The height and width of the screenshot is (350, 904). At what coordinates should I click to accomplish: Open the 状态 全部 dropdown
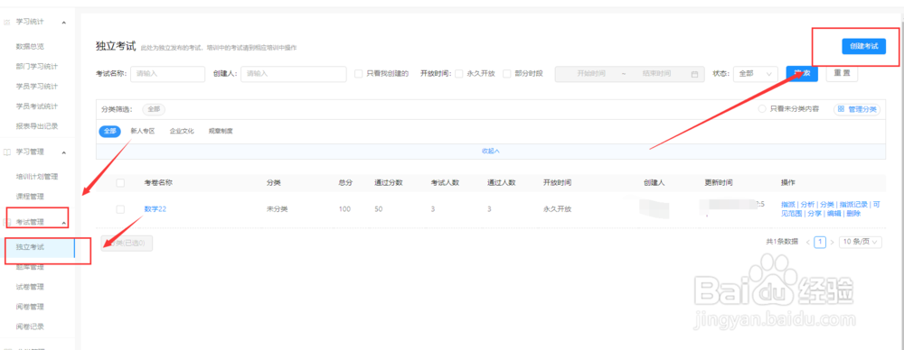pyautogui.click(x=755, y=74)
